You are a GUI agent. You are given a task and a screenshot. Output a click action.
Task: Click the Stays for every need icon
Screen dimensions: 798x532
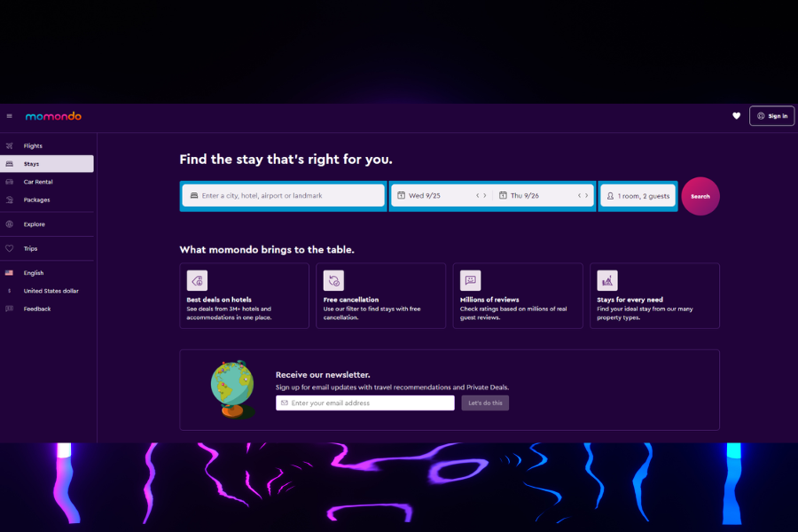(x=607, y=281)
